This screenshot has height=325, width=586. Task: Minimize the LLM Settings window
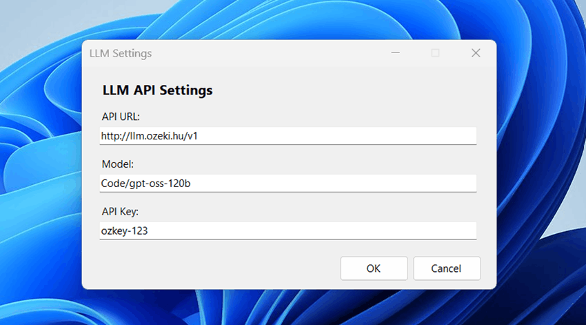tap(395, 53)
